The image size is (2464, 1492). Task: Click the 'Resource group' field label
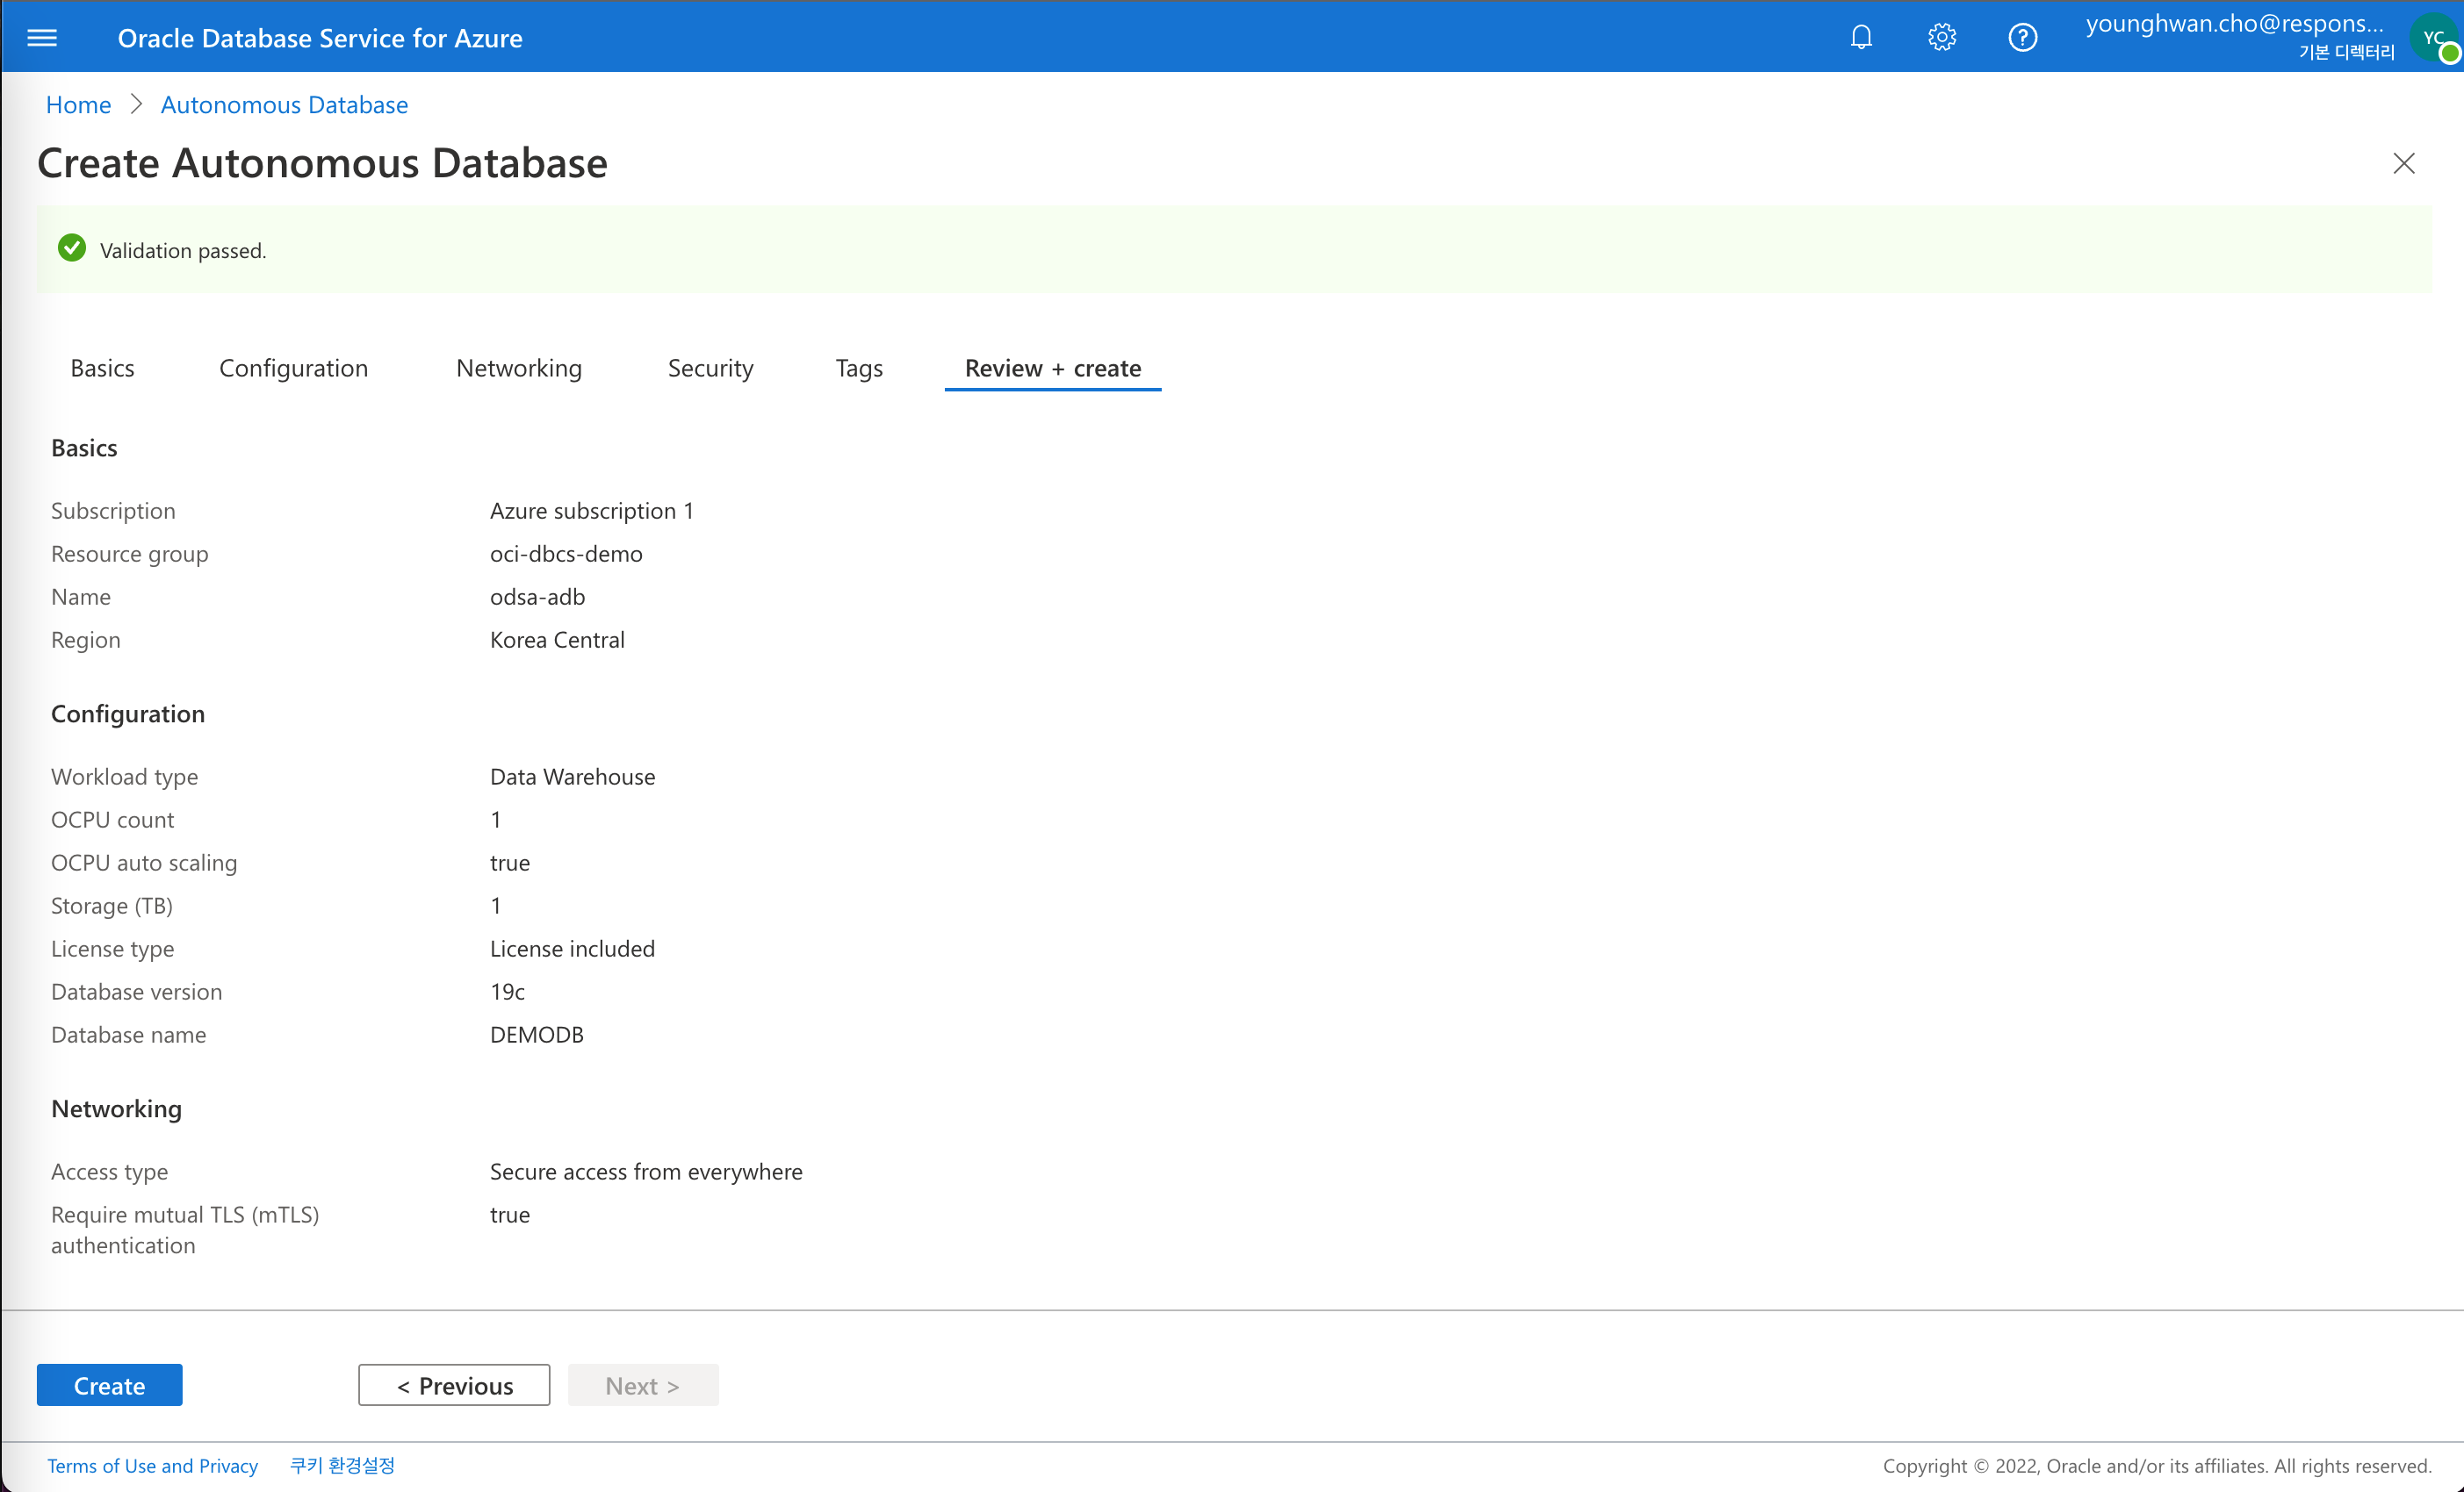tap(129, 554)
